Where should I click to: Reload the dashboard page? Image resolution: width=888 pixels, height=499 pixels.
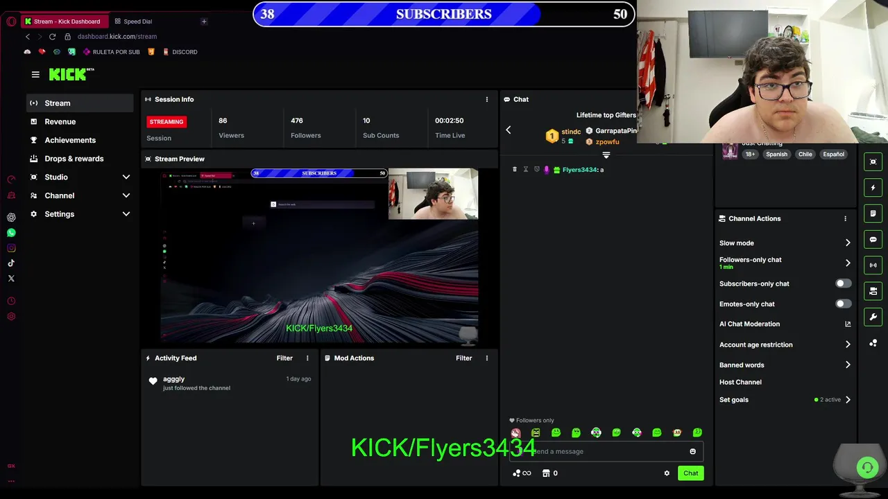click(x=52, y=37)
